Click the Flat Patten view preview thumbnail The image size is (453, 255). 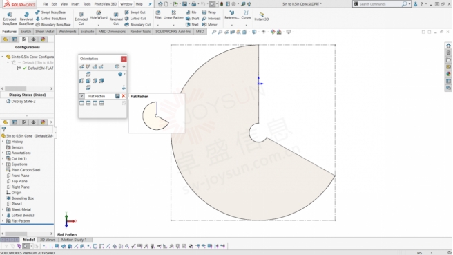click(157, 115)
